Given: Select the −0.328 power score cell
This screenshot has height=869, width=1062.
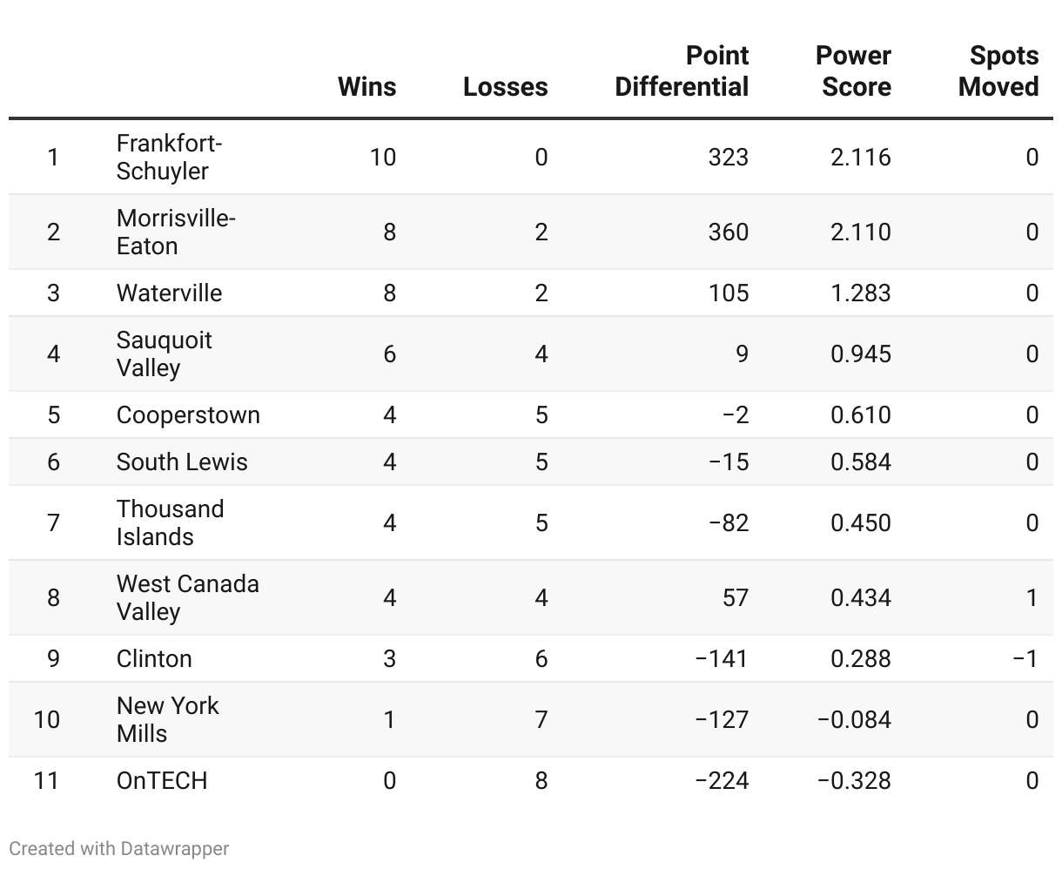Looking at the screenshot, I should pos(854,780).
